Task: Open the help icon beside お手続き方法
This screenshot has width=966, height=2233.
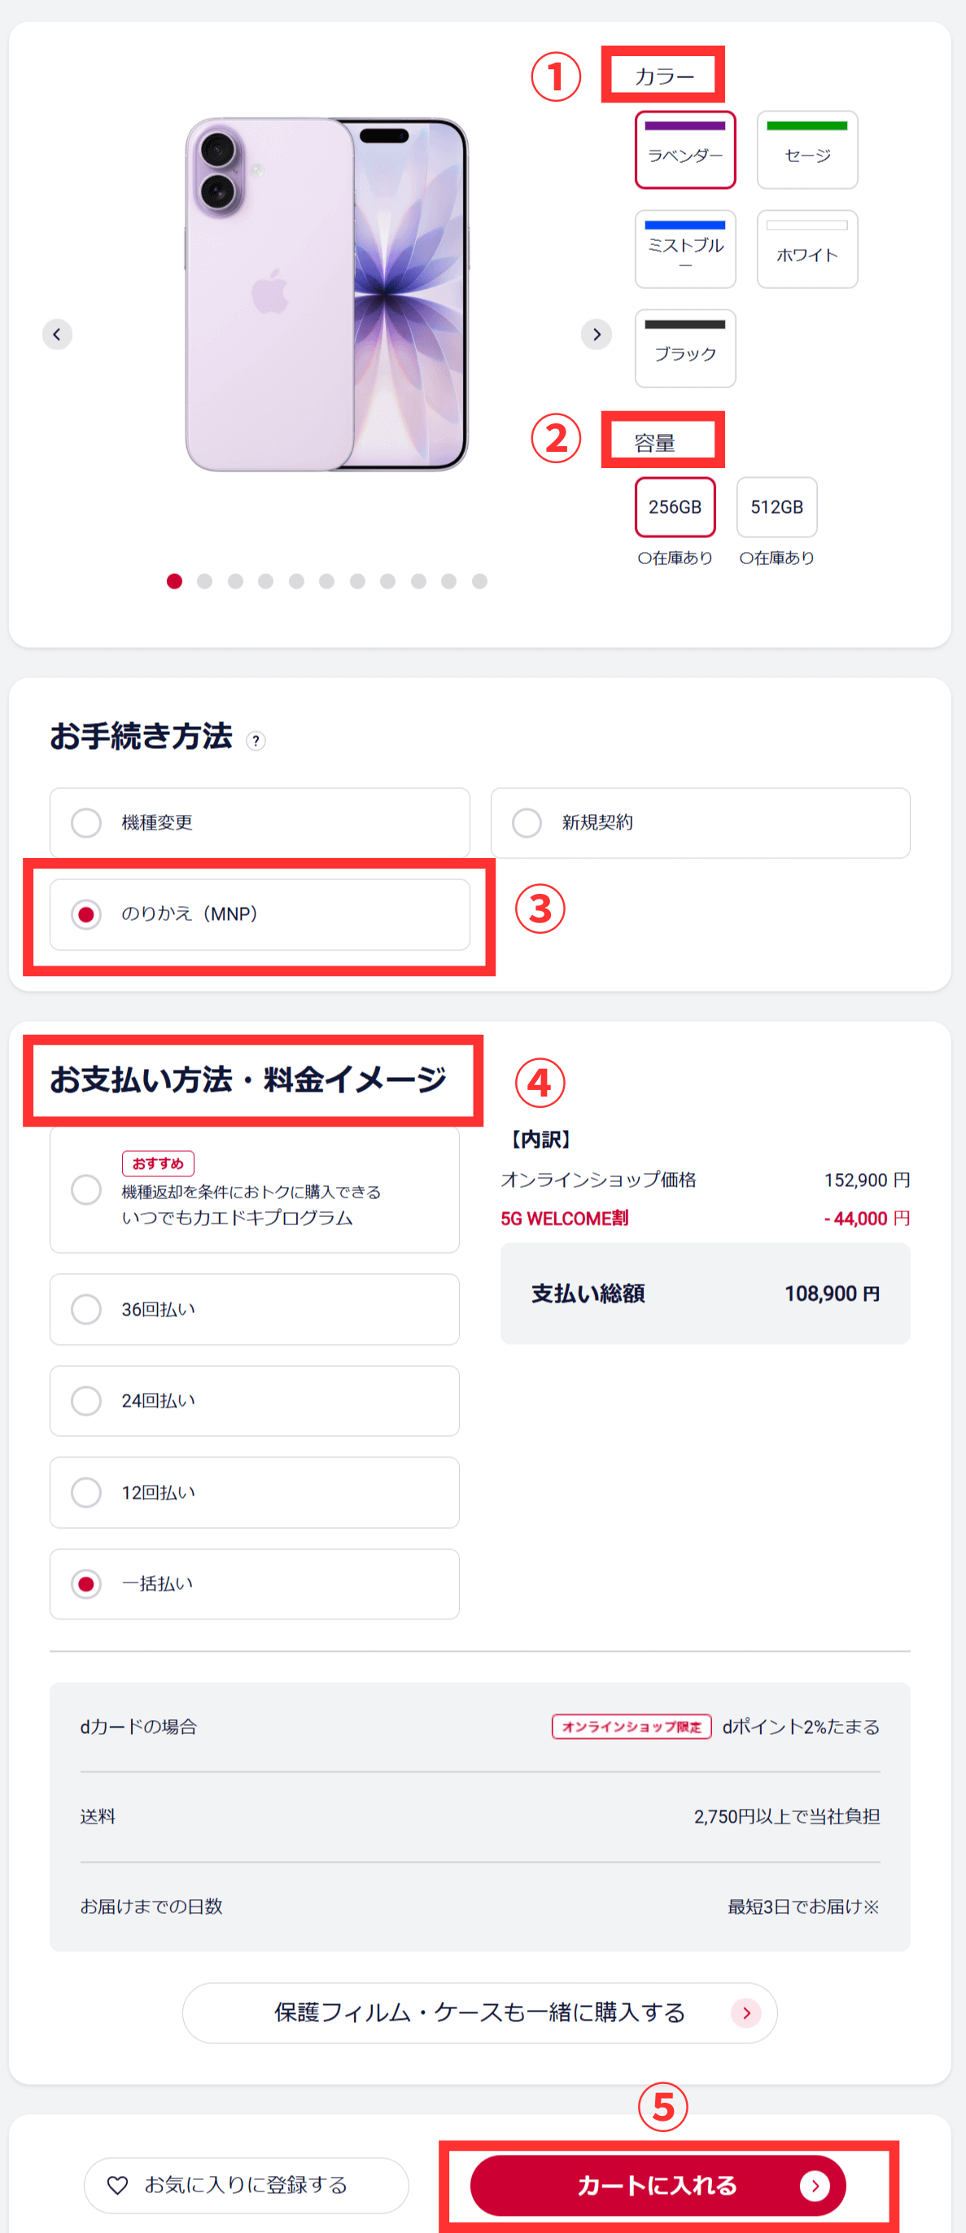Action: pos(256,740)
